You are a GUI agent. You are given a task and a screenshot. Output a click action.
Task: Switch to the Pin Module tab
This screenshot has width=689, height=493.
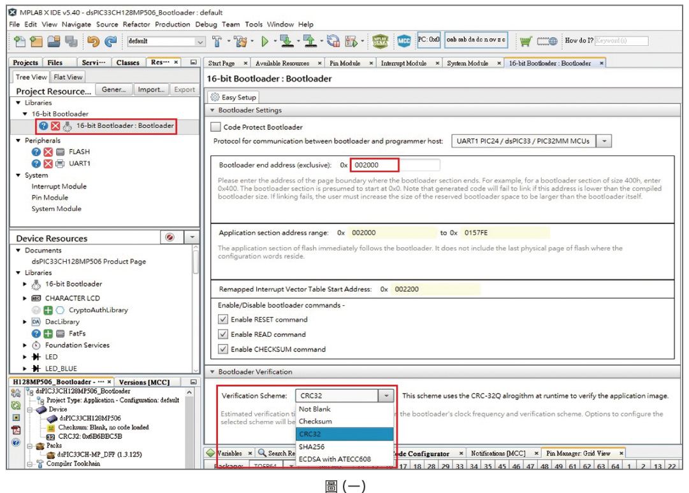[x=344, y=63]
